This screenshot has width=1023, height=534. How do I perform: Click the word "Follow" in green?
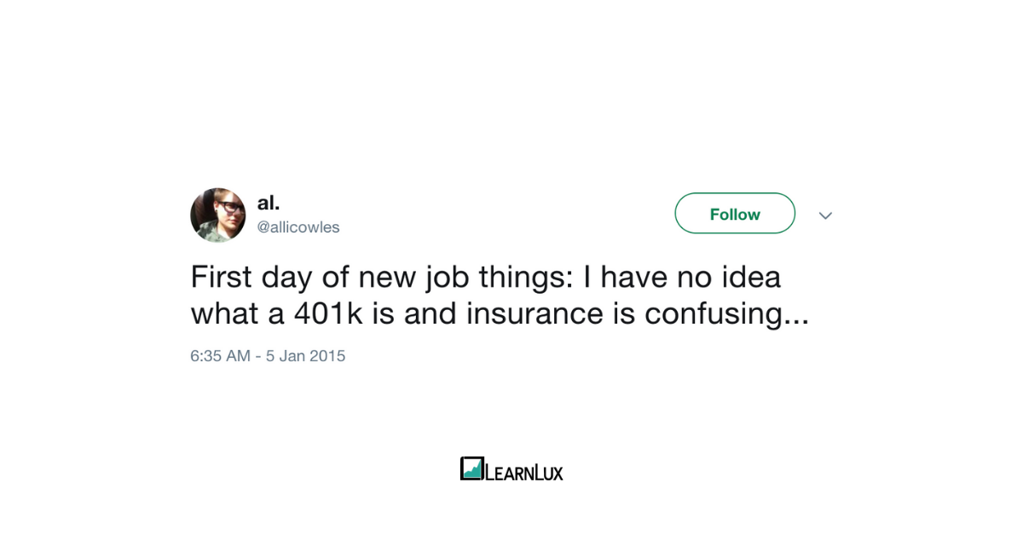coord(735,215)
